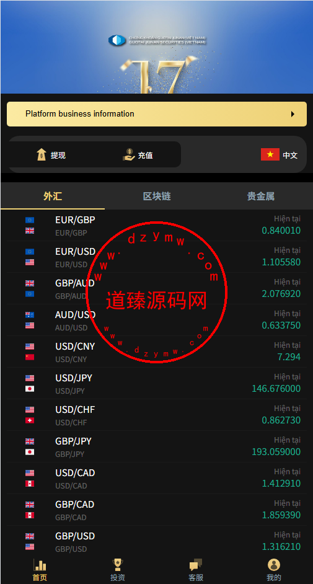Click GBP/CAD price 1.859390

click(281, 515)
